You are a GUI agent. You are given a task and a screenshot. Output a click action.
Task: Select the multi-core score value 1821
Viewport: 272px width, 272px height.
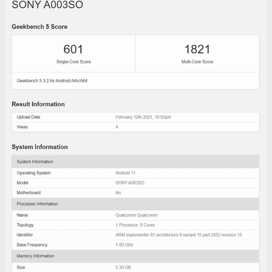click(x=197, y=49)
